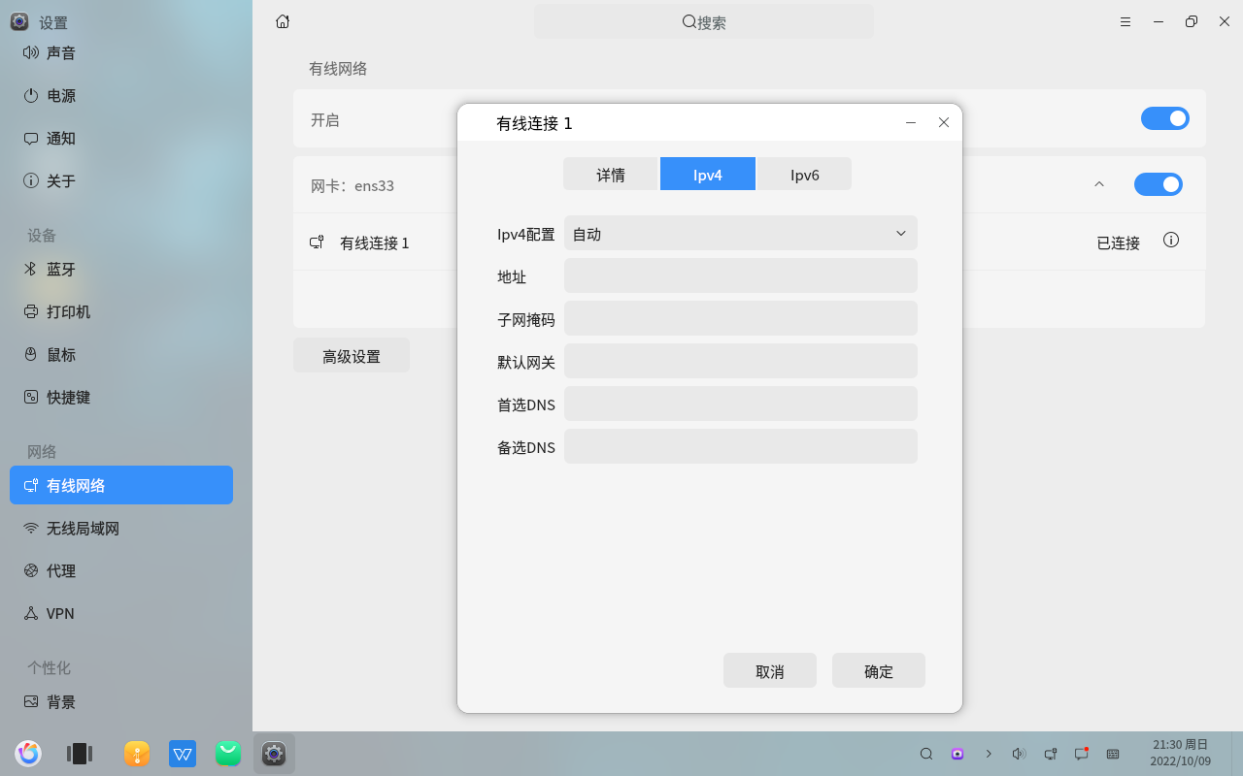The image size is (1243, 776).
Task: Click the tray search icon
Action: click(926, 754)
